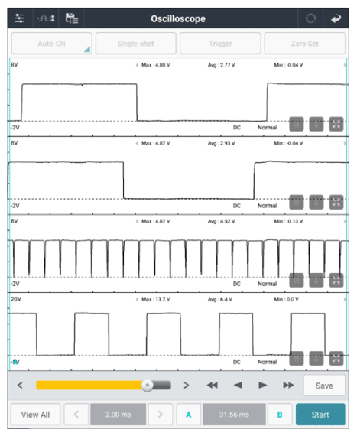Image resolution: width=357 pixels, height=436 pixels.
Task: Tap the refresh circle icon in header
Action: pos(310,18)
